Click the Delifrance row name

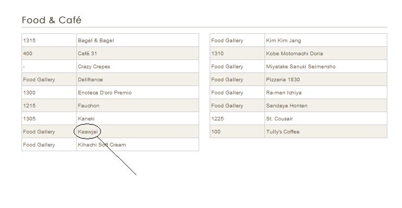click(90, 79)
